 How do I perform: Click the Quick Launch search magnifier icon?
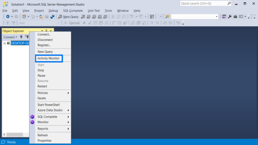[x=229, y=3]
